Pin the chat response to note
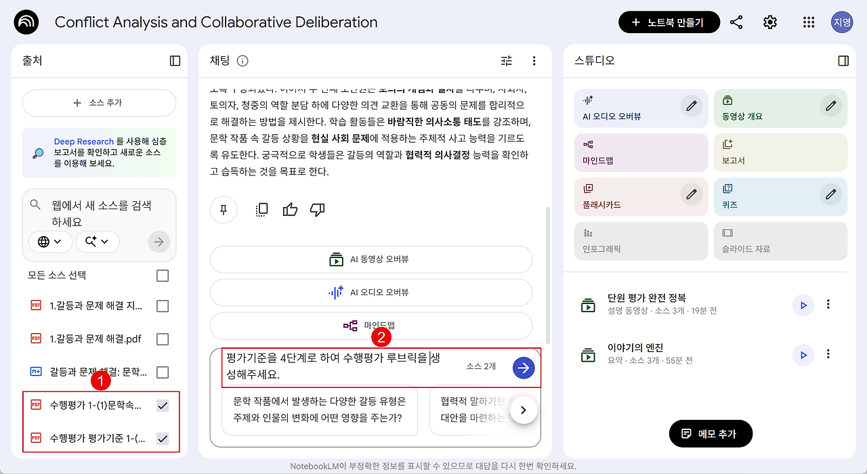867x474 pixels. click(x=224, y=209)
